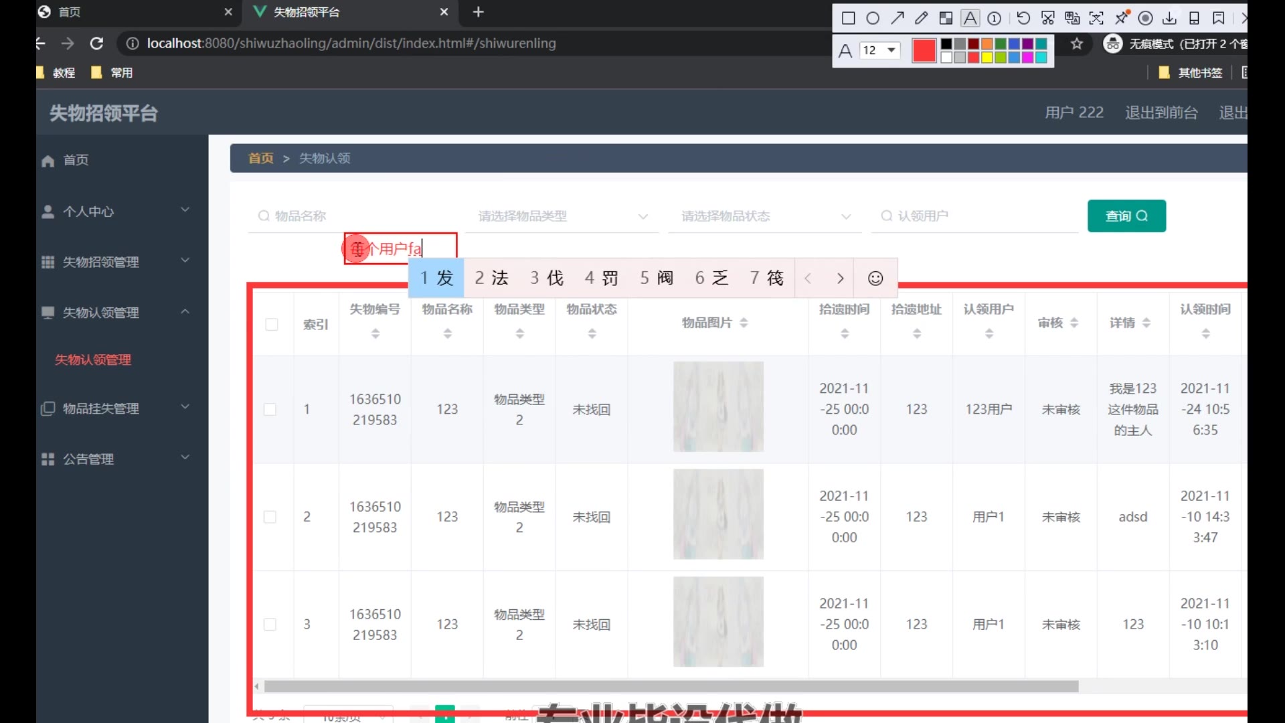Expand 失物招领管理 sidebar menu
This screenshot has width=1285, height=723.
click(x=116, y=262)
